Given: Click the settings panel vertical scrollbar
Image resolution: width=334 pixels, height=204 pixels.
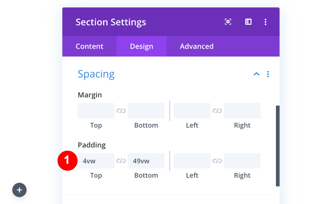Looking at the screenshot, I should [277, 146].
